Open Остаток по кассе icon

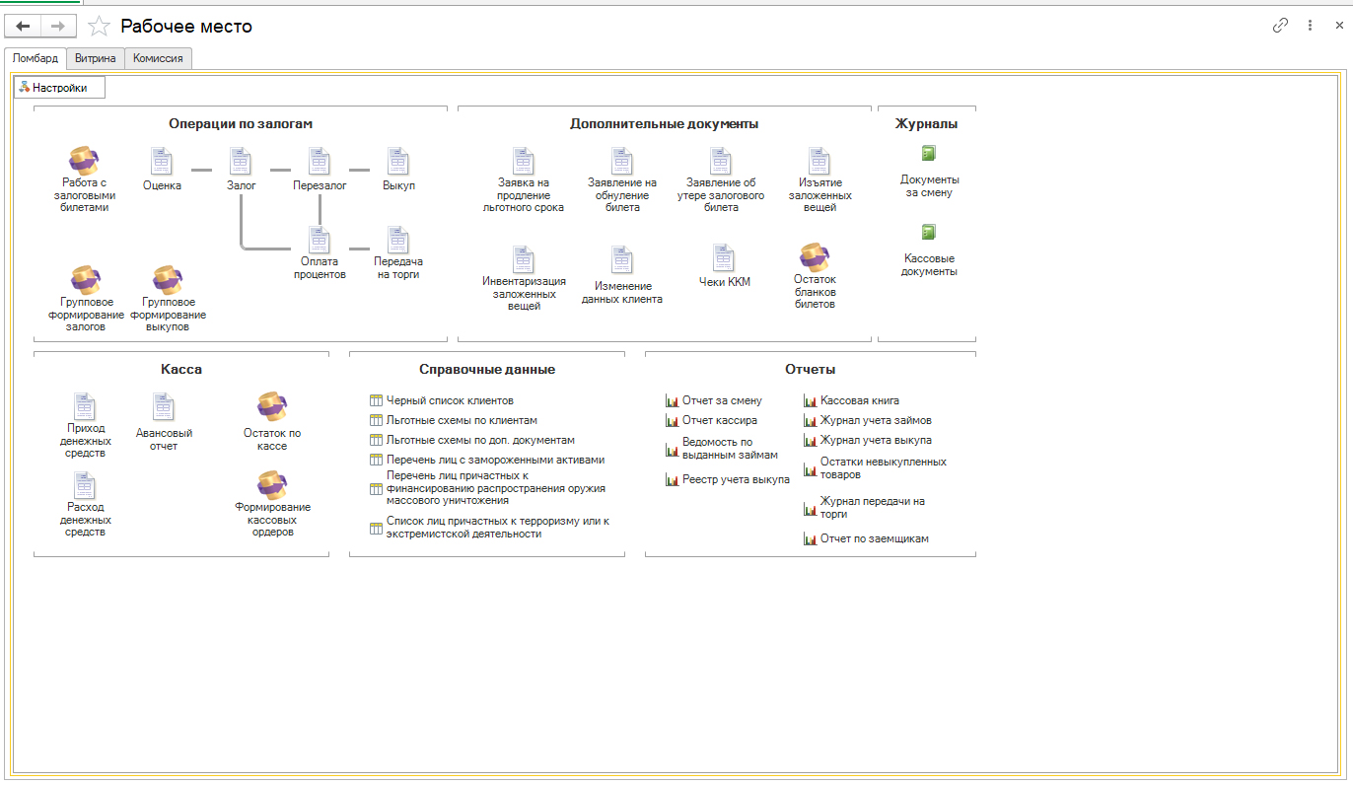pos(272,406)
